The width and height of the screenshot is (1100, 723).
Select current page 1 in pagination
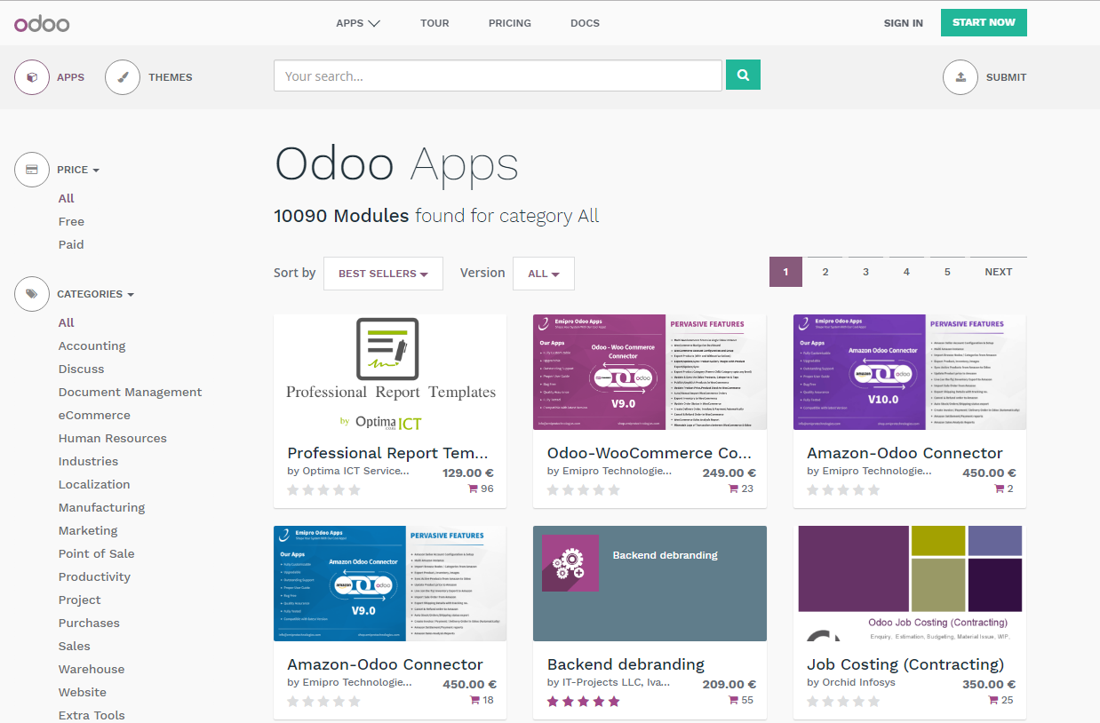785,272
